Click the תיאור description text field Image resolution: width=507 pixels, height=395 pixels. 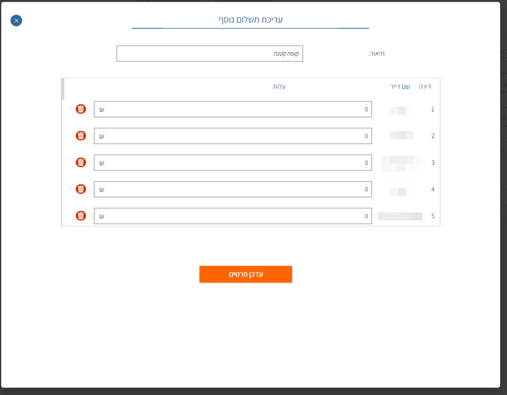tap(210, 53)
